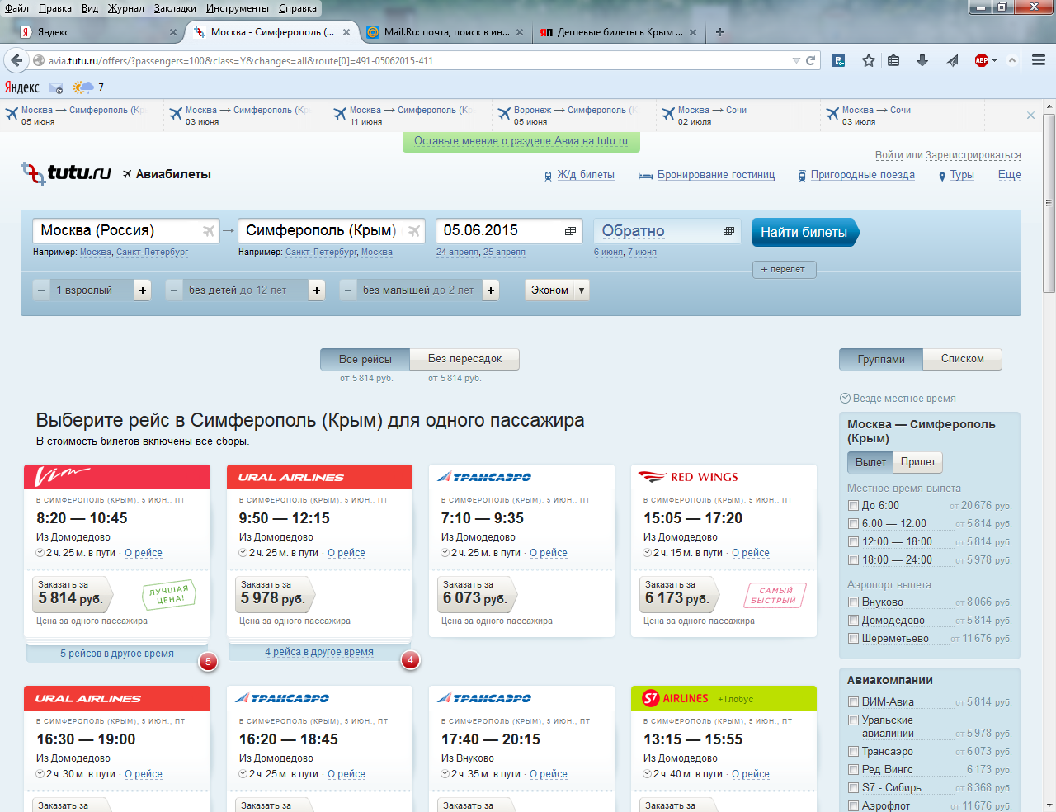The height and width of the screenshot is (812, 1056).
Task: Tick the 6:00 — 12:00 departure checkbox
Action: (854, 524)
